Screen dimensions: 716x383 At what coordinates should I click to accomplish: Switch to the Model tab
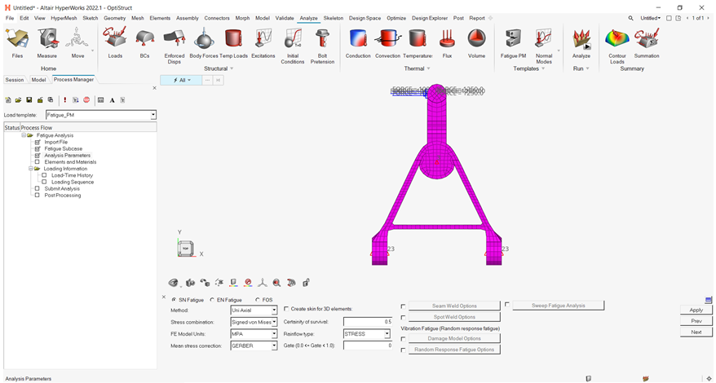click(x=38, y=80)
